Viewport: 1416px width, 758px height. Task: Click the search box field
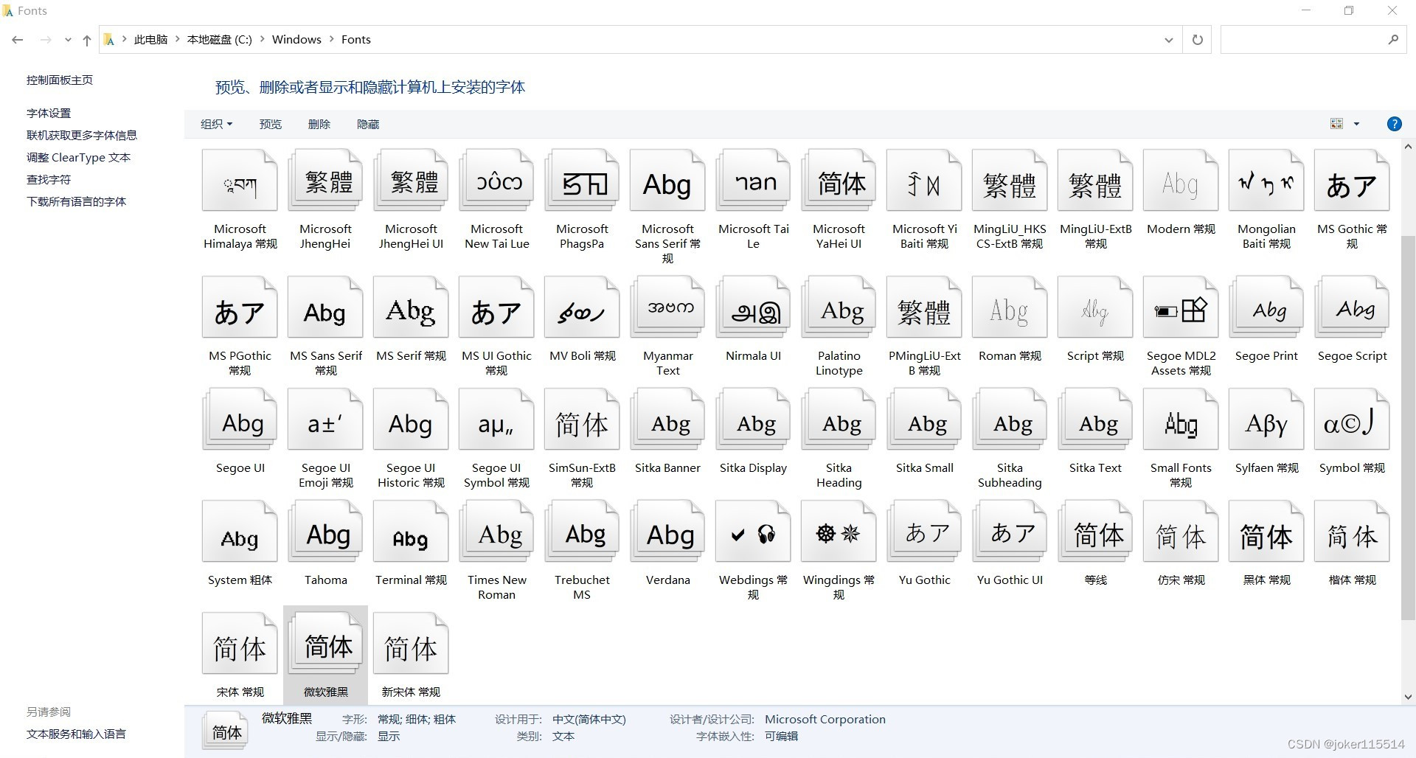[x=1313, y=40]
